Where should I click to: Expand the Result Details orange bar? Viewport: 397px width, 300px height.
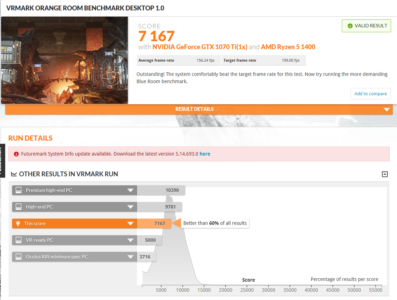(199, 109)
